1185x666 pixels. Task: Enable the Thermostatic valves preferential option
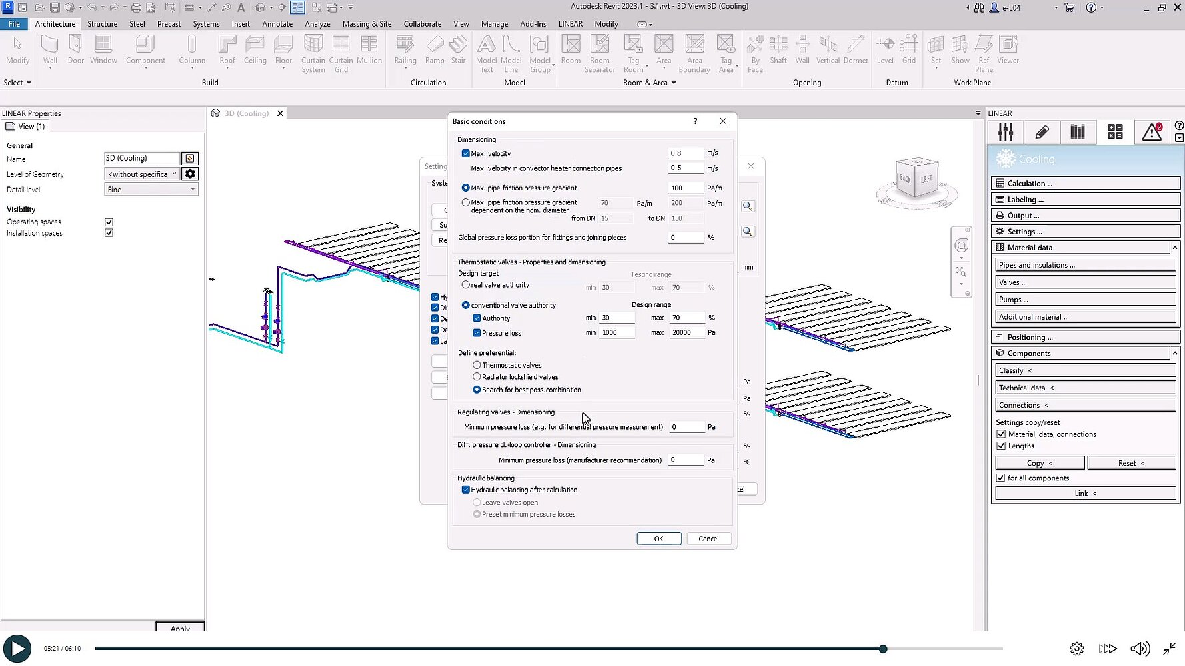477,365
